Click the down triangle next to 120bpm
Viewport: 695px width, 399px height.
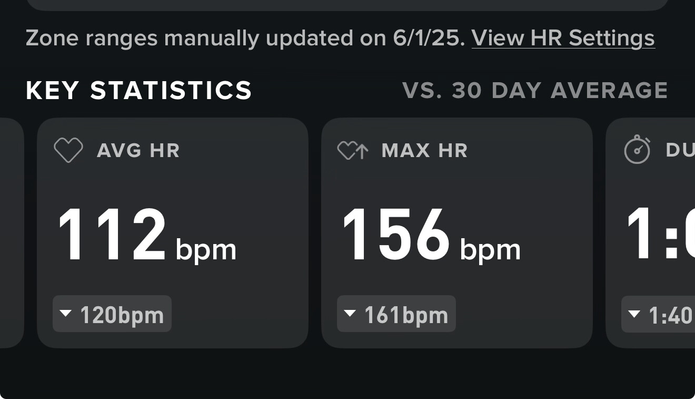point(66,314)
